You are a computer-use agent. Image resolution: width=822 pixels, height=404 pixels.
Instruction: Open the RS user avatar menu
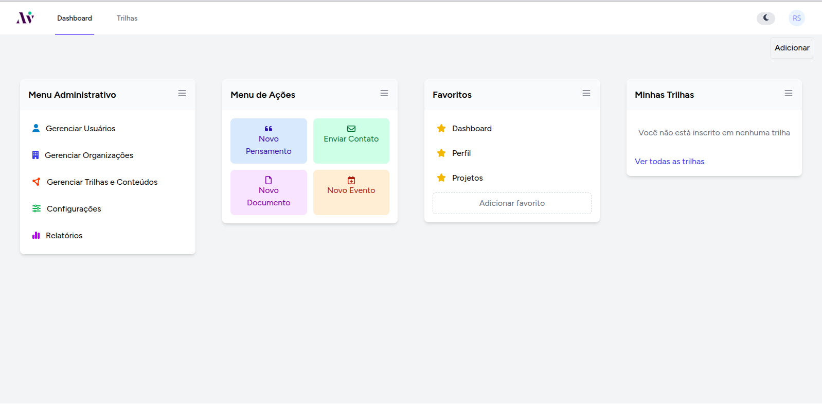pyautogui.click(x=797, y=18)
